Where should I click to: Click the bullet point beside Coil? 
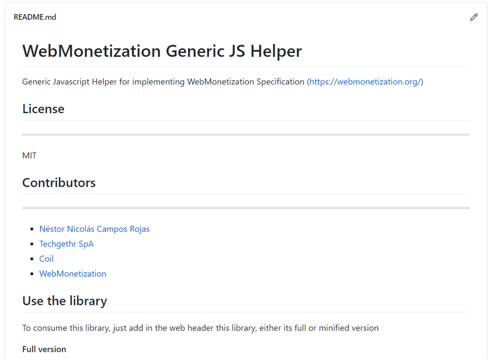32,259
